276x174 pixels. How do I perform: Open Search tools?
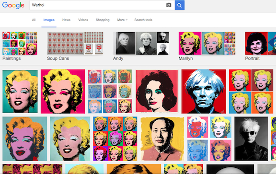point(143,20)
